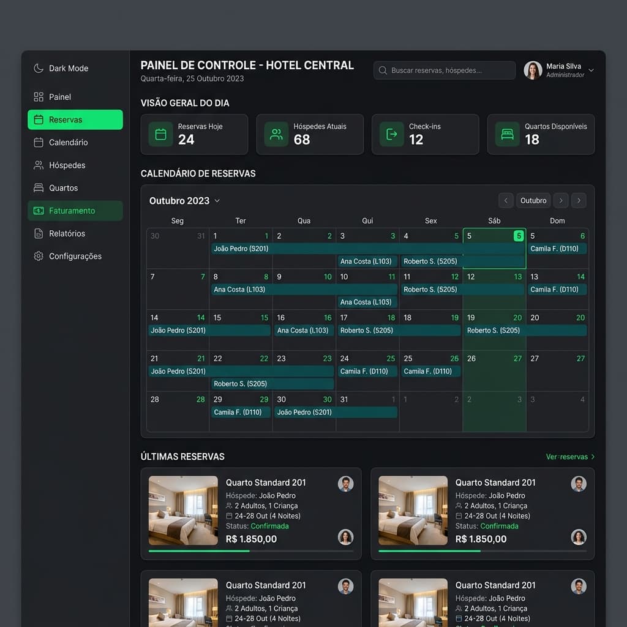The image size is (627, 627).
Task: Open bottom-right reservation room photo
Action: (413, 603)
